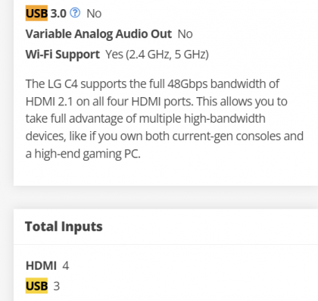Click the gray gap between the two cards
Screen dimensions: 318x301
coord(166,197)
